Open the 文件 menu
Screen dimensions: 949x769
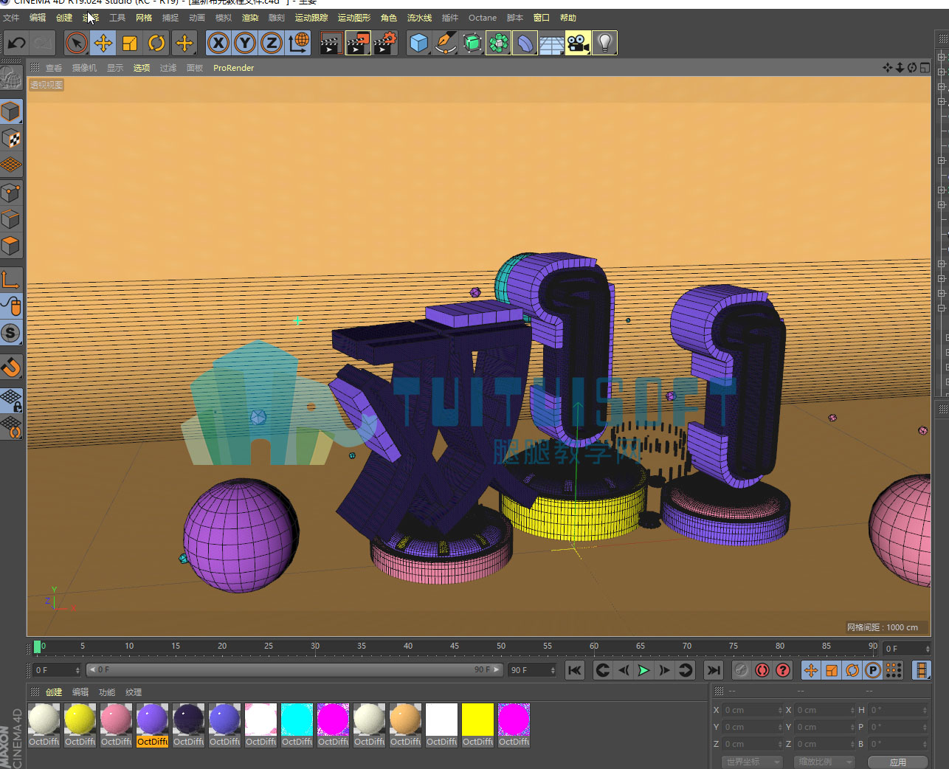point(11,18)
